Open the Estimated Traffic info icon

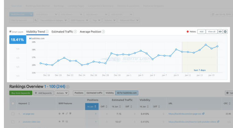click(x=75, y=32)
